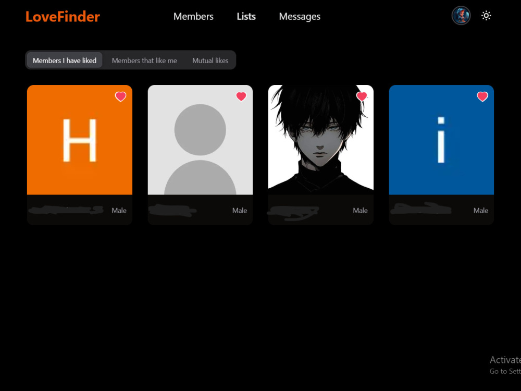
Task: Unlike the orange H member card
Action: point(121,96)
